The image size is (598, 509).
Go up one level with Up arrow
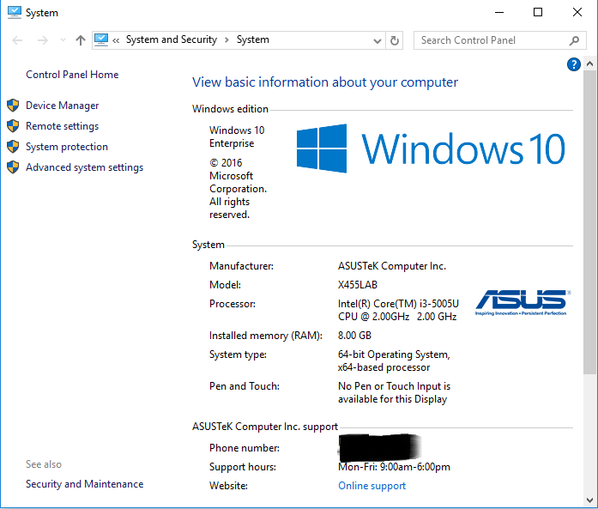(80, 40)
